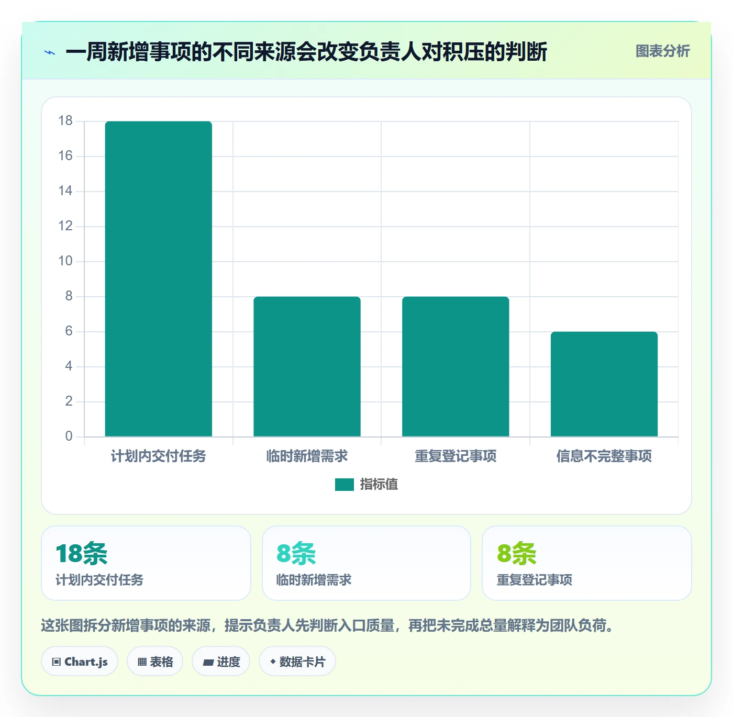Click the bar icon in the 进度 chip

point(208,663)
